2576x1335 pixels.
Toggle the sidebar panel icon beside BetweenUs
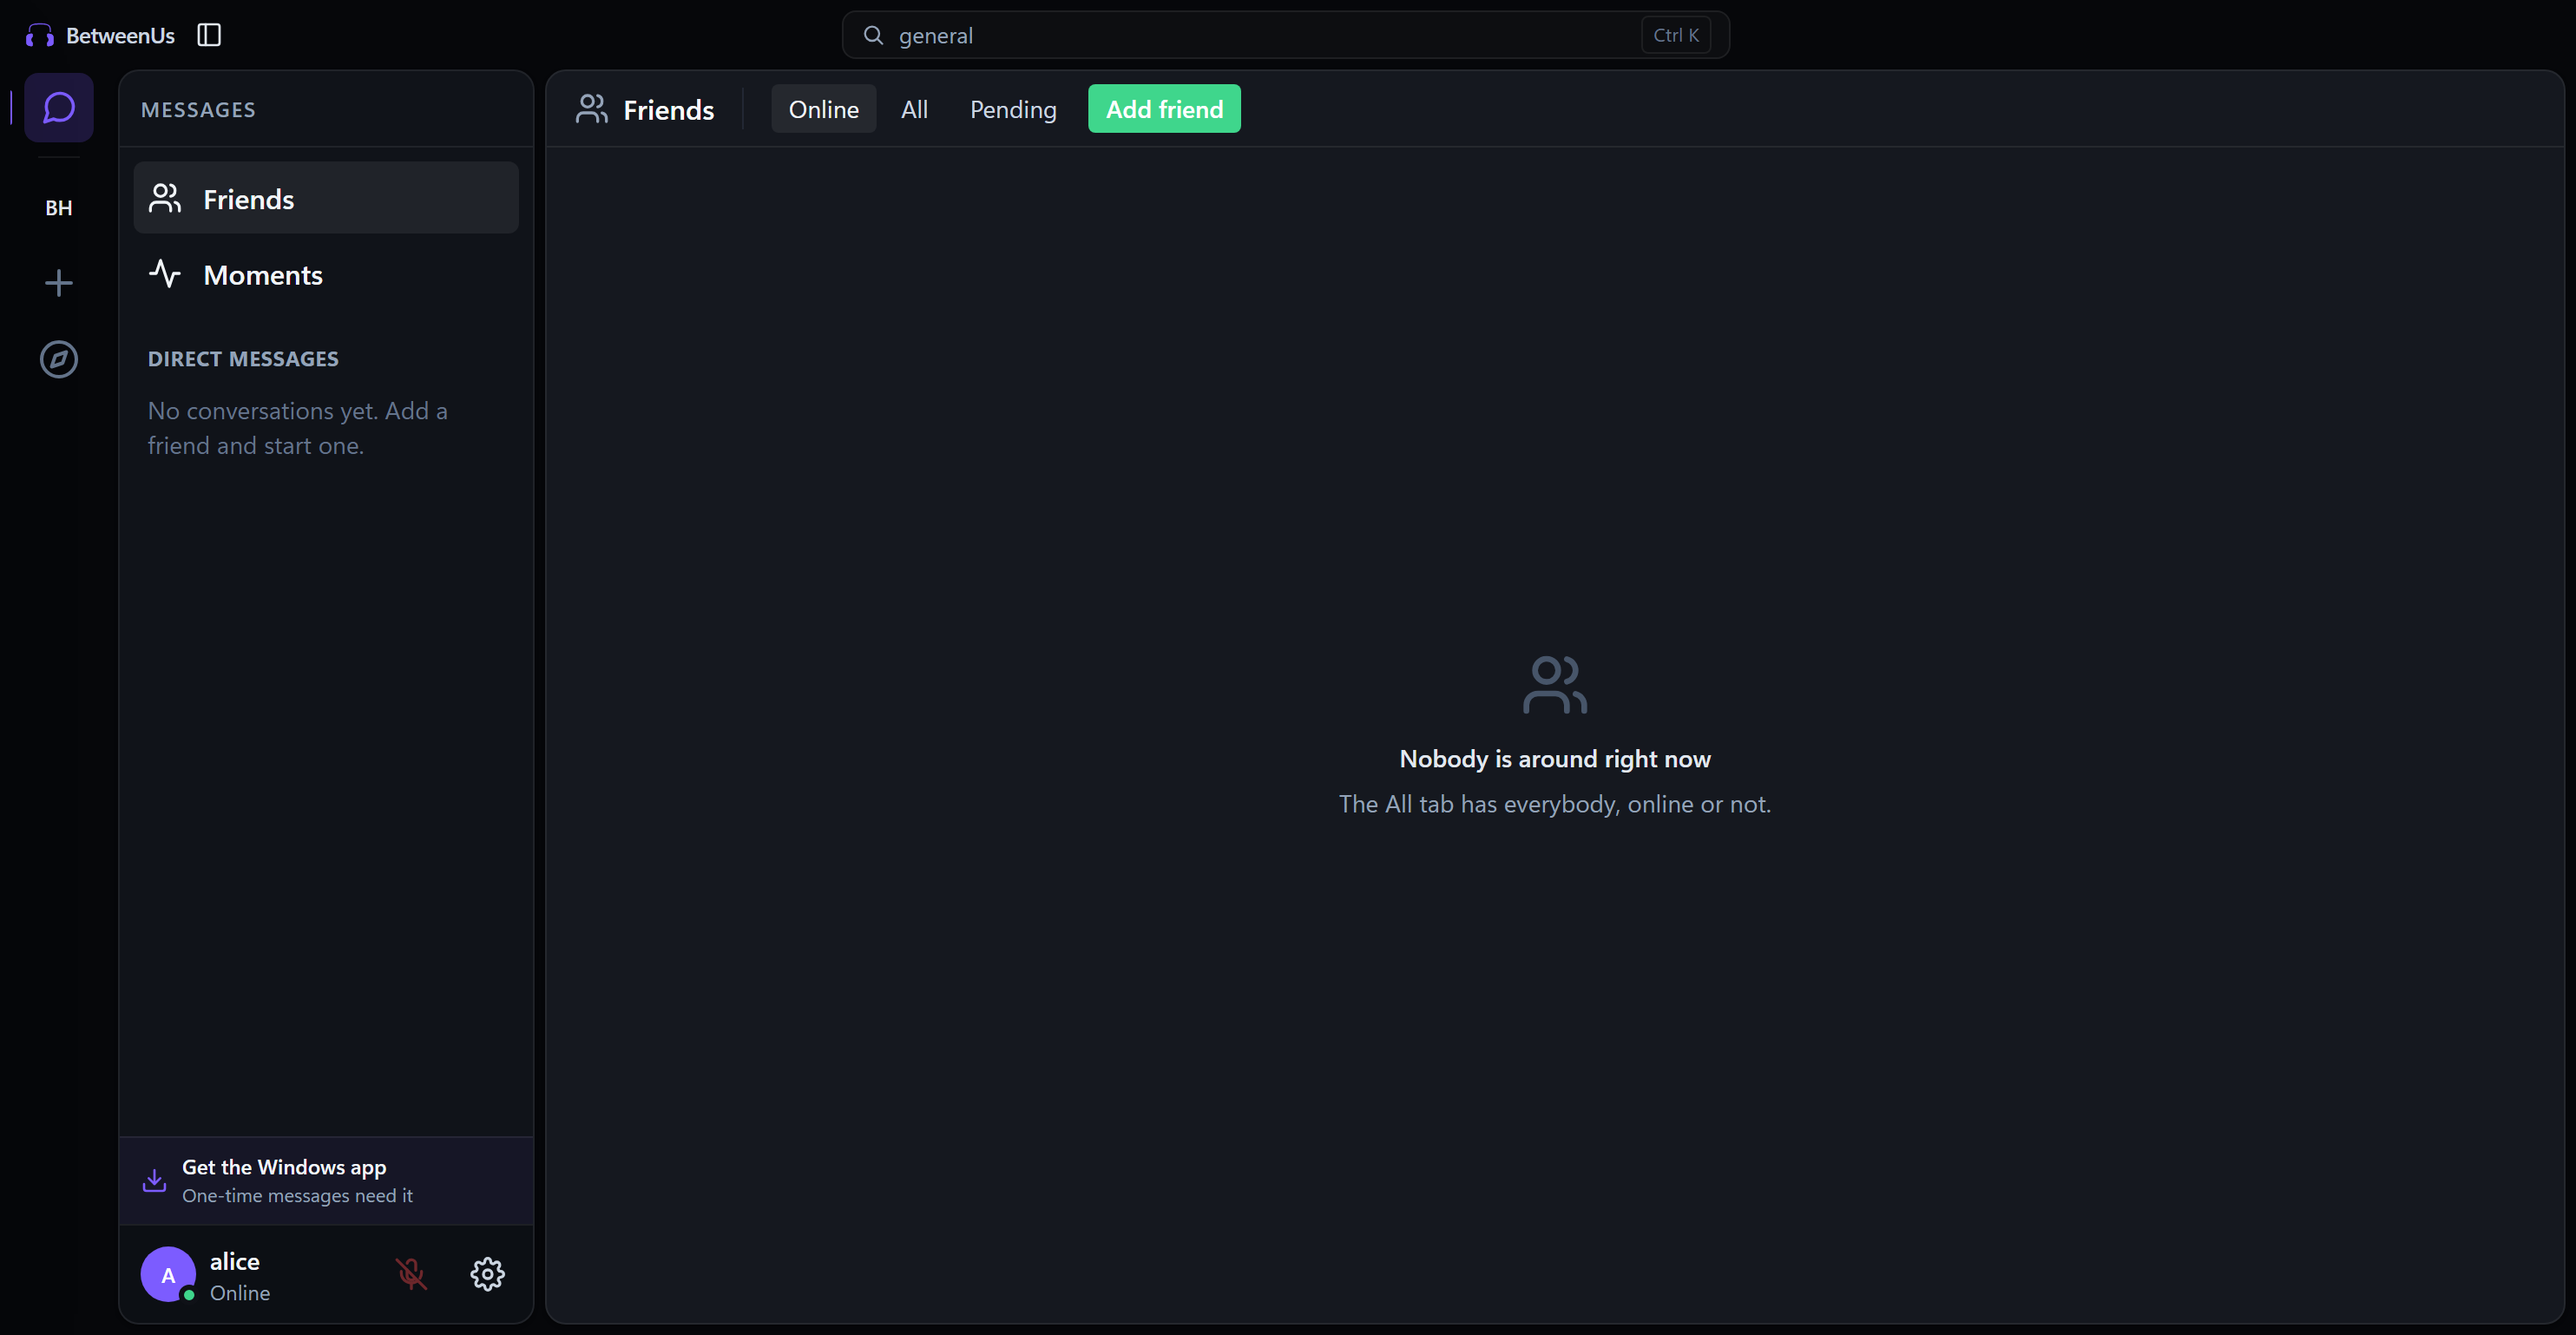[209, 35]
